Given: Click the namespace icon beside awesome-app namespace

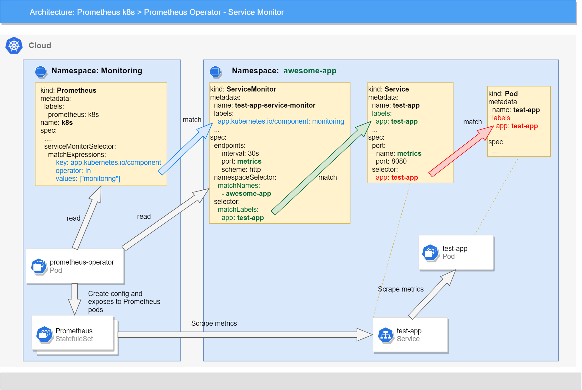Looking at the screenshot, I should [x=215, y=72].
